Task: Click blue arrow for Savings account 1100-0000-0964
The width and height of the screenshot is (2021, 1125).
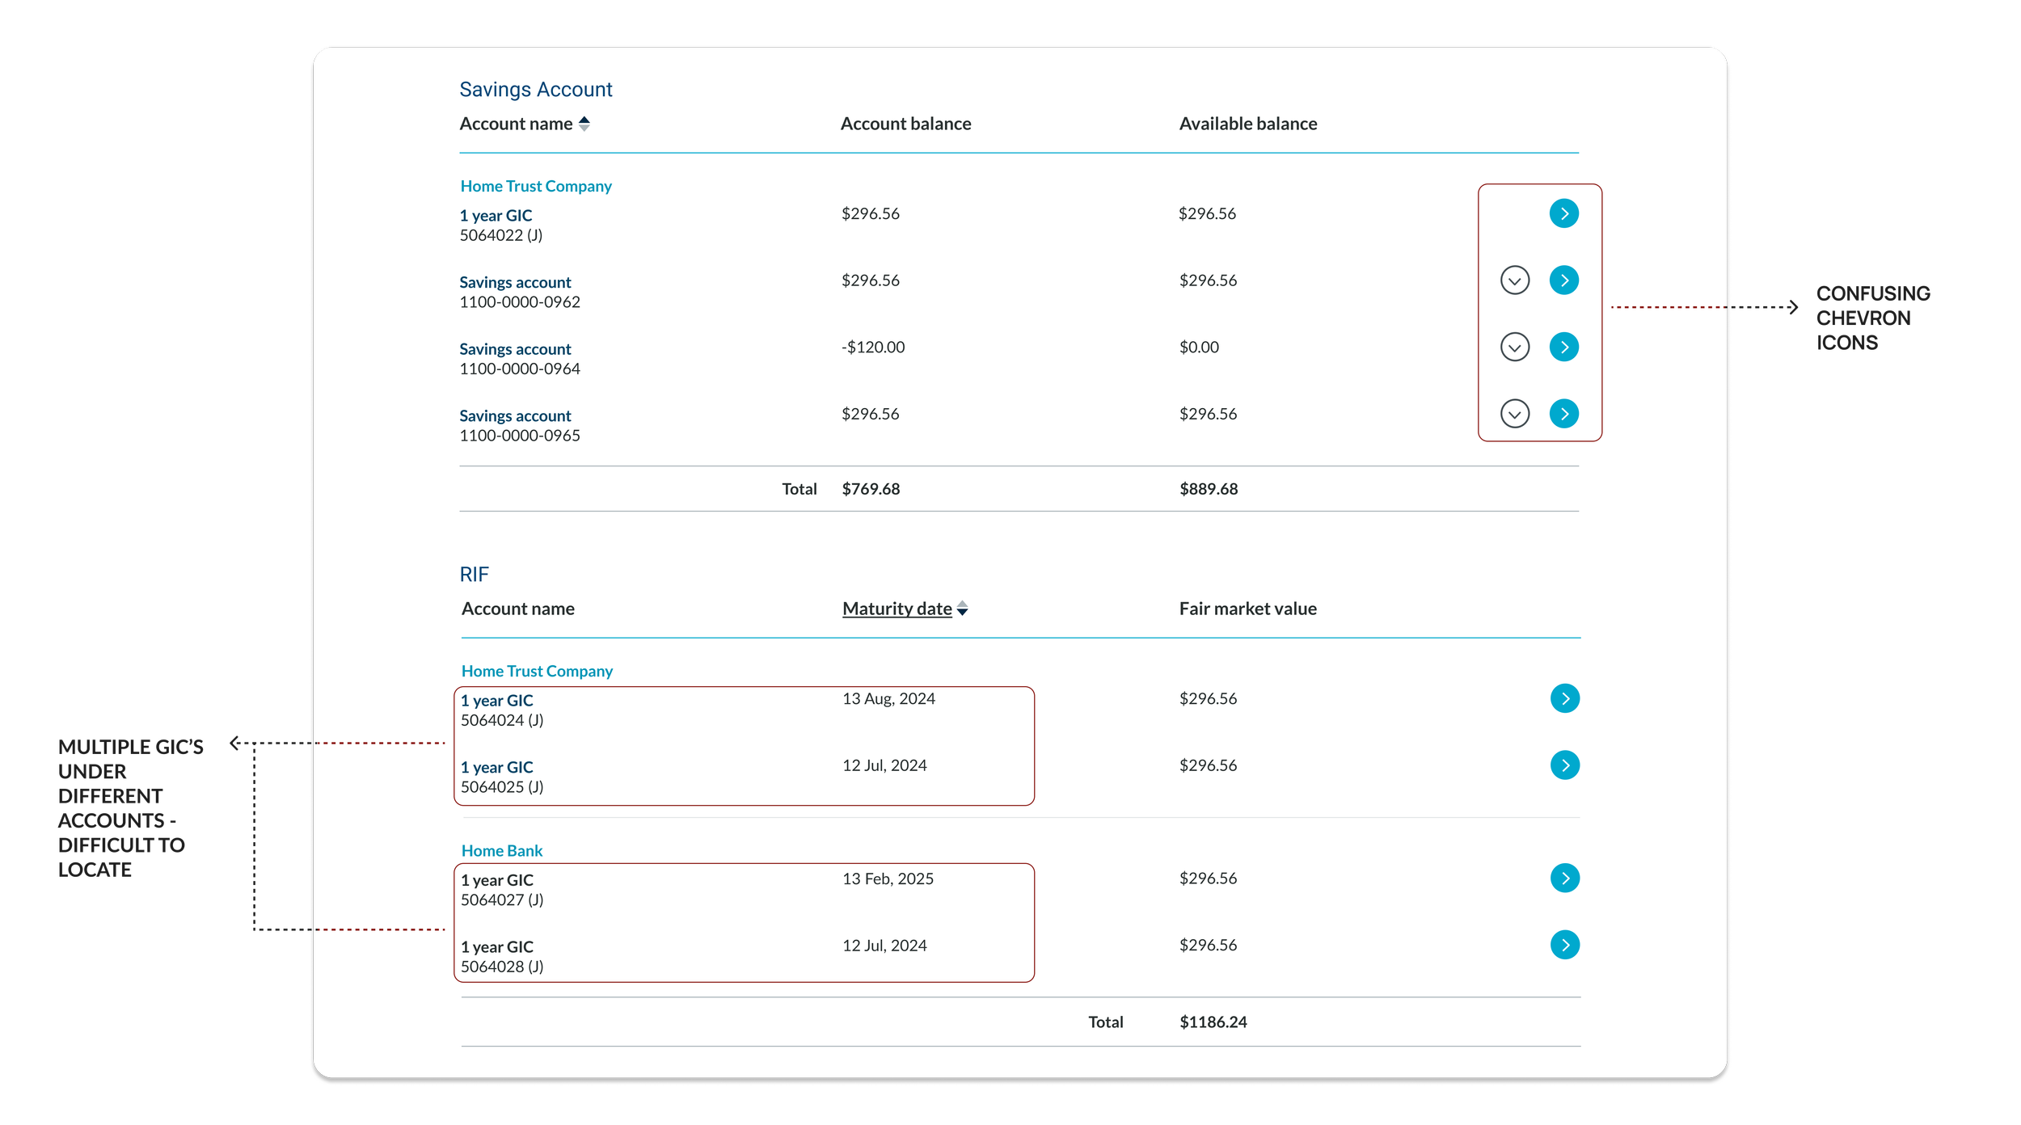Action: coord(1563,347)
